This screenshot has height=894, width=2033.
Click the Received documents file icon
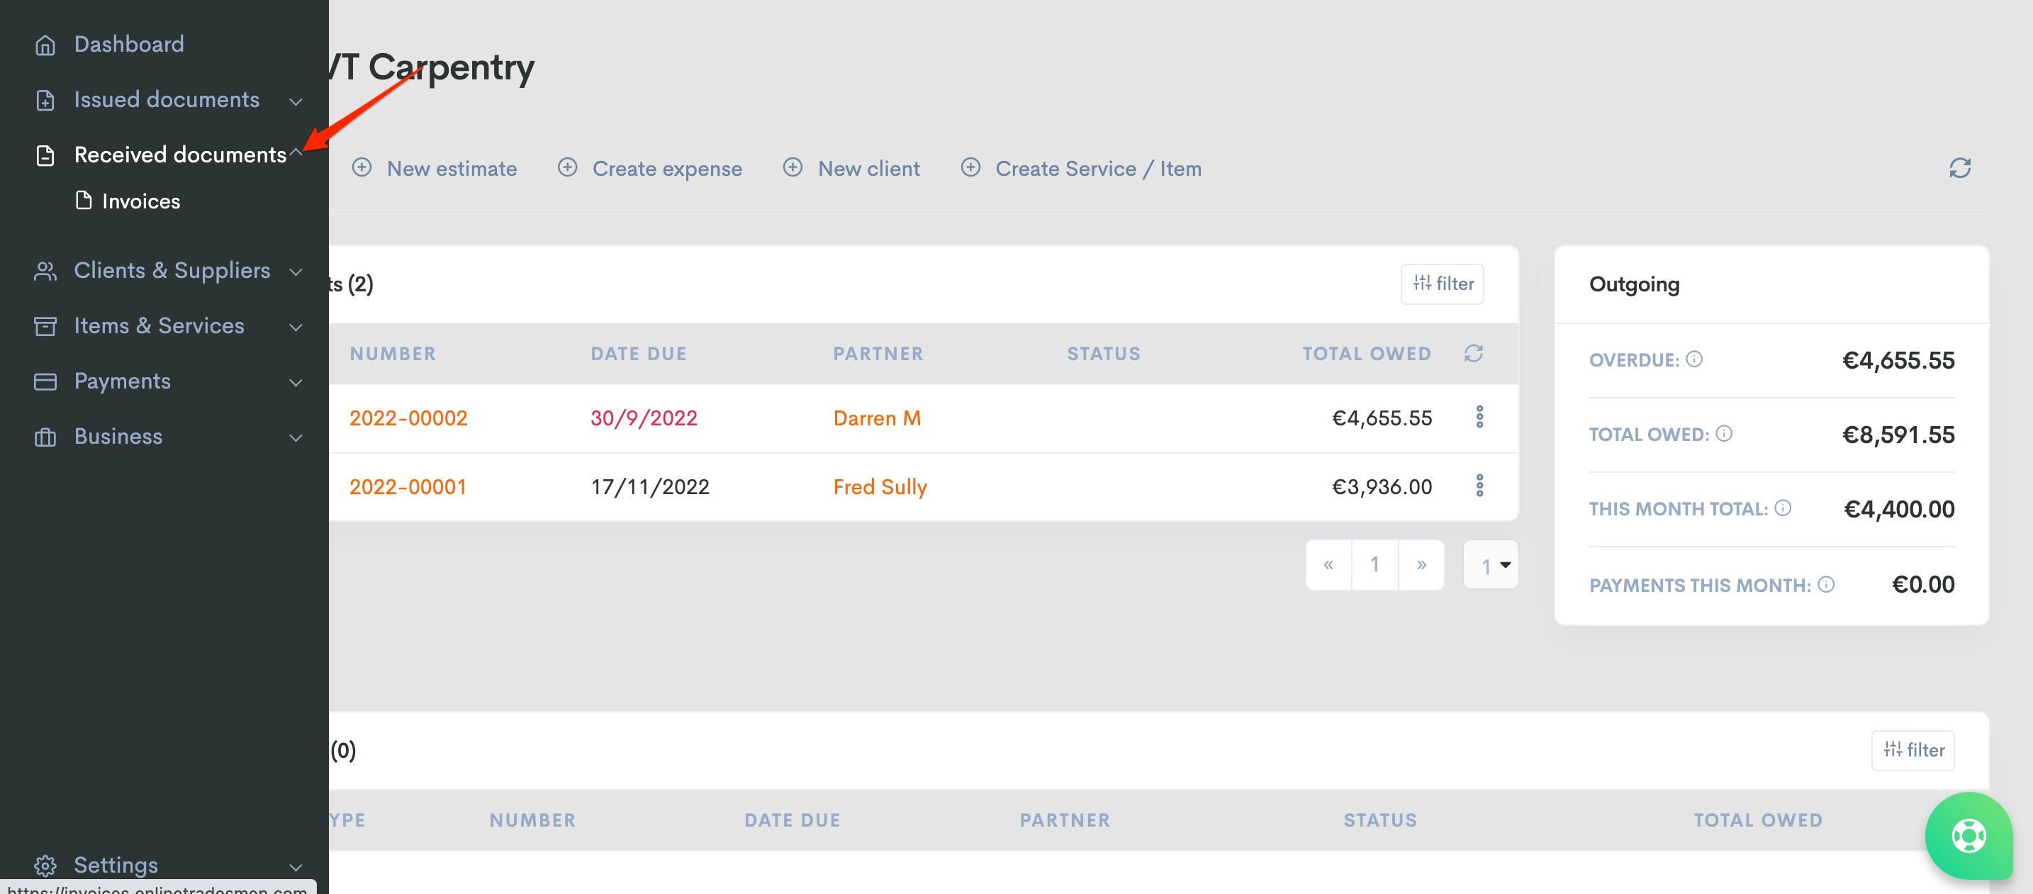coord(45,155)
